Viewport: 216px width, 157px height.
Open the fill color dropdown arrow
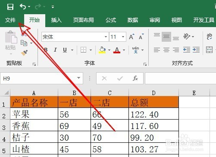click(110, 50)
